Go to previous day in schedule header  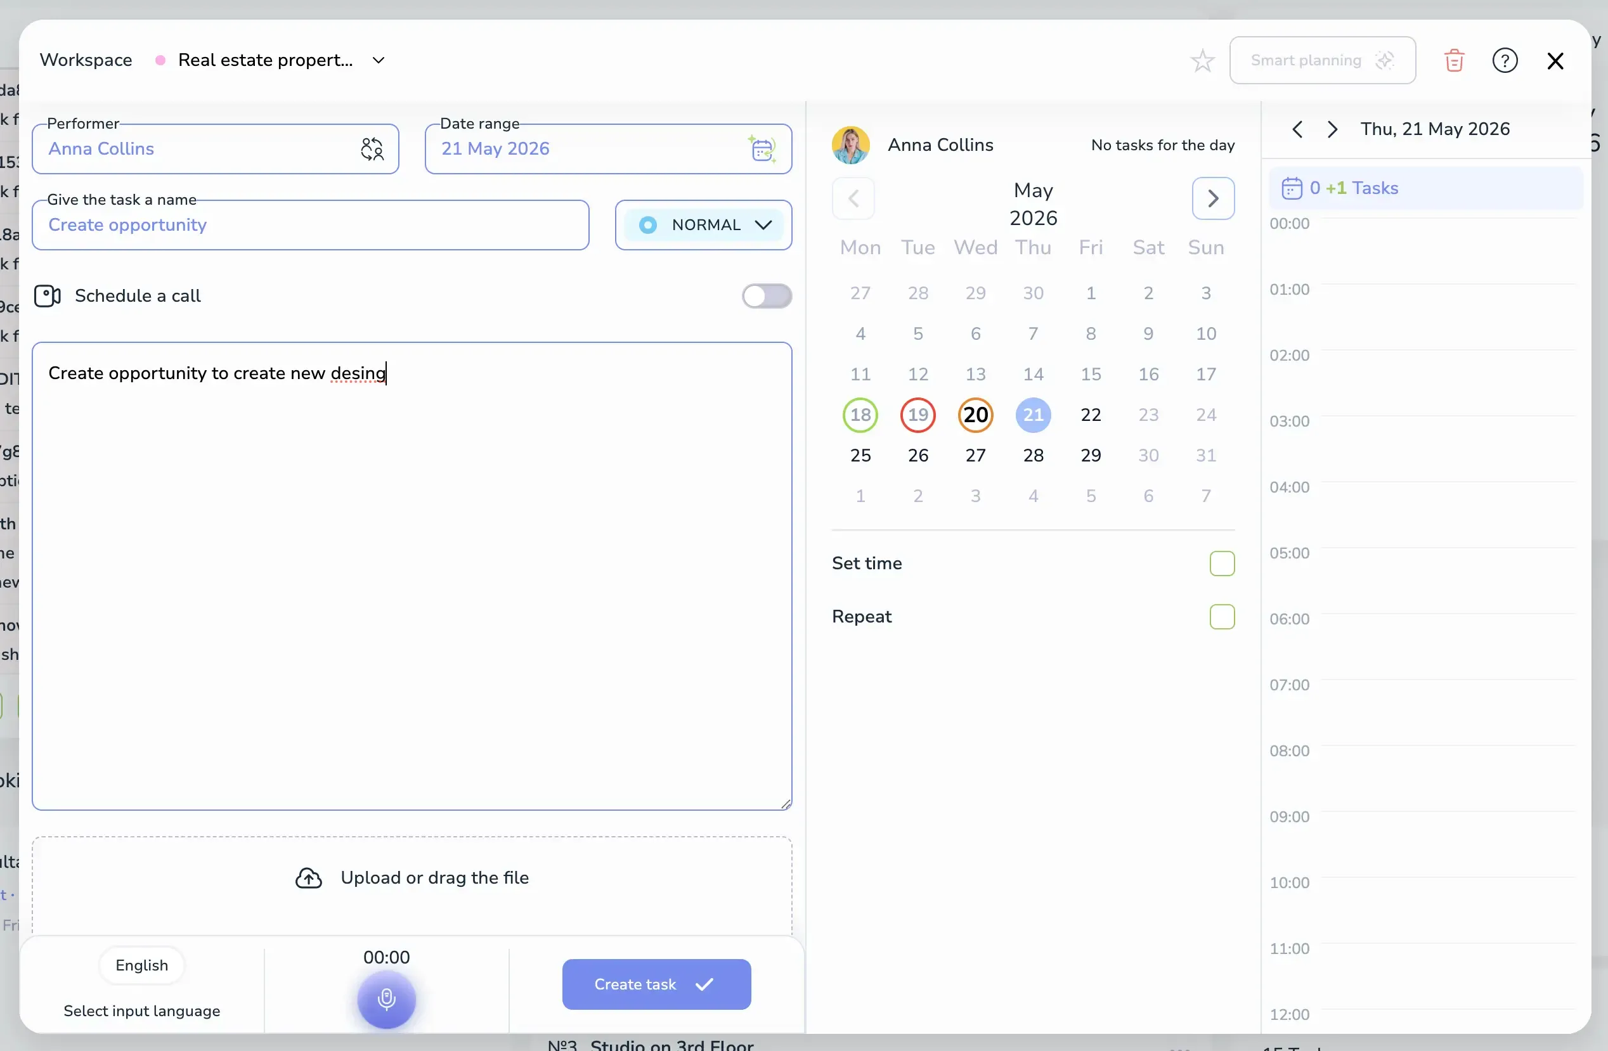[1297, 129]
